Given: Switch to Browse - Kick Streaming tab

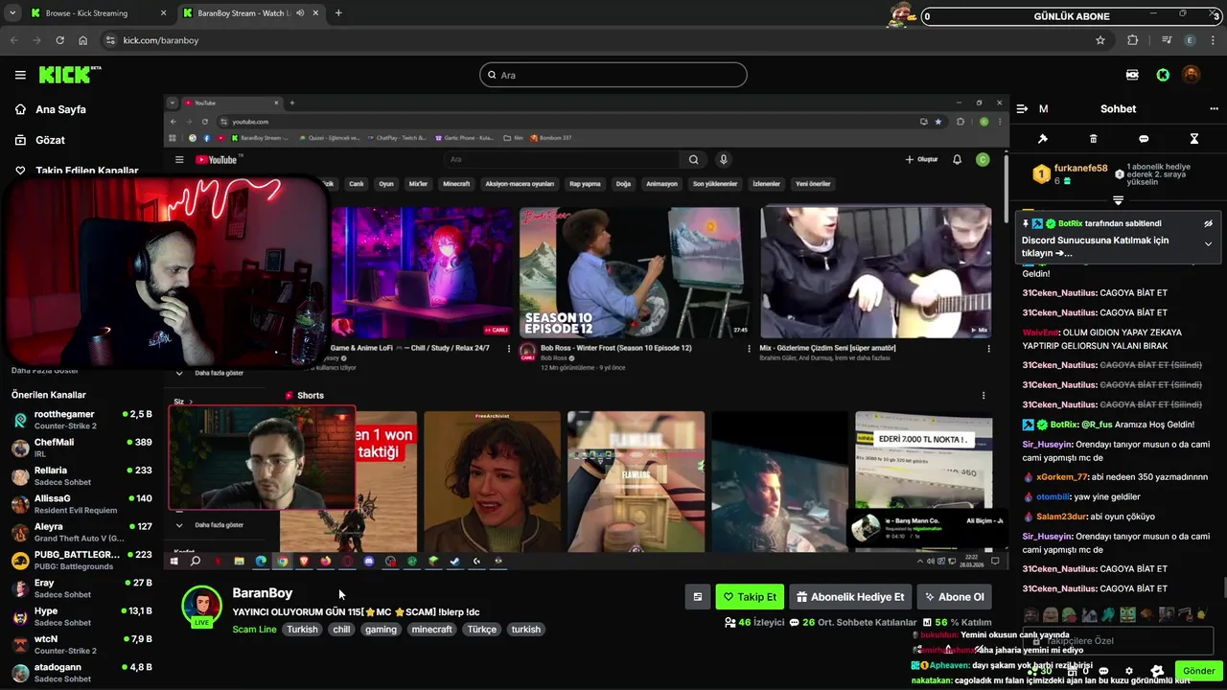Looking at the screenshot, I should point(98,13).
